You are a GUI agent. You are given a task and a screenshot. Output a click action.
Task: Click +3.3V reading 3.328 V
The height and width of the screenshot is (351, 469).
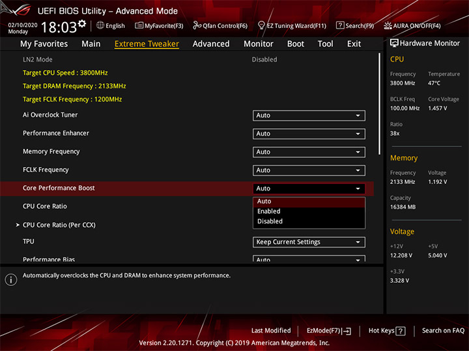tap(399, 281)
